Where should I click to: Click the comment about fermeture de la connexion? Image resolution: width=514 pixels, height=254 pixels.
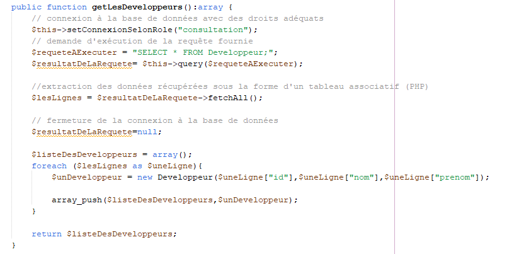click(155, 120)
